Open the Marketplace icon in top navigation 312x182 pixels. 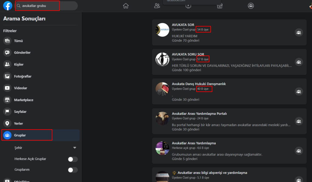coord(219,6)
